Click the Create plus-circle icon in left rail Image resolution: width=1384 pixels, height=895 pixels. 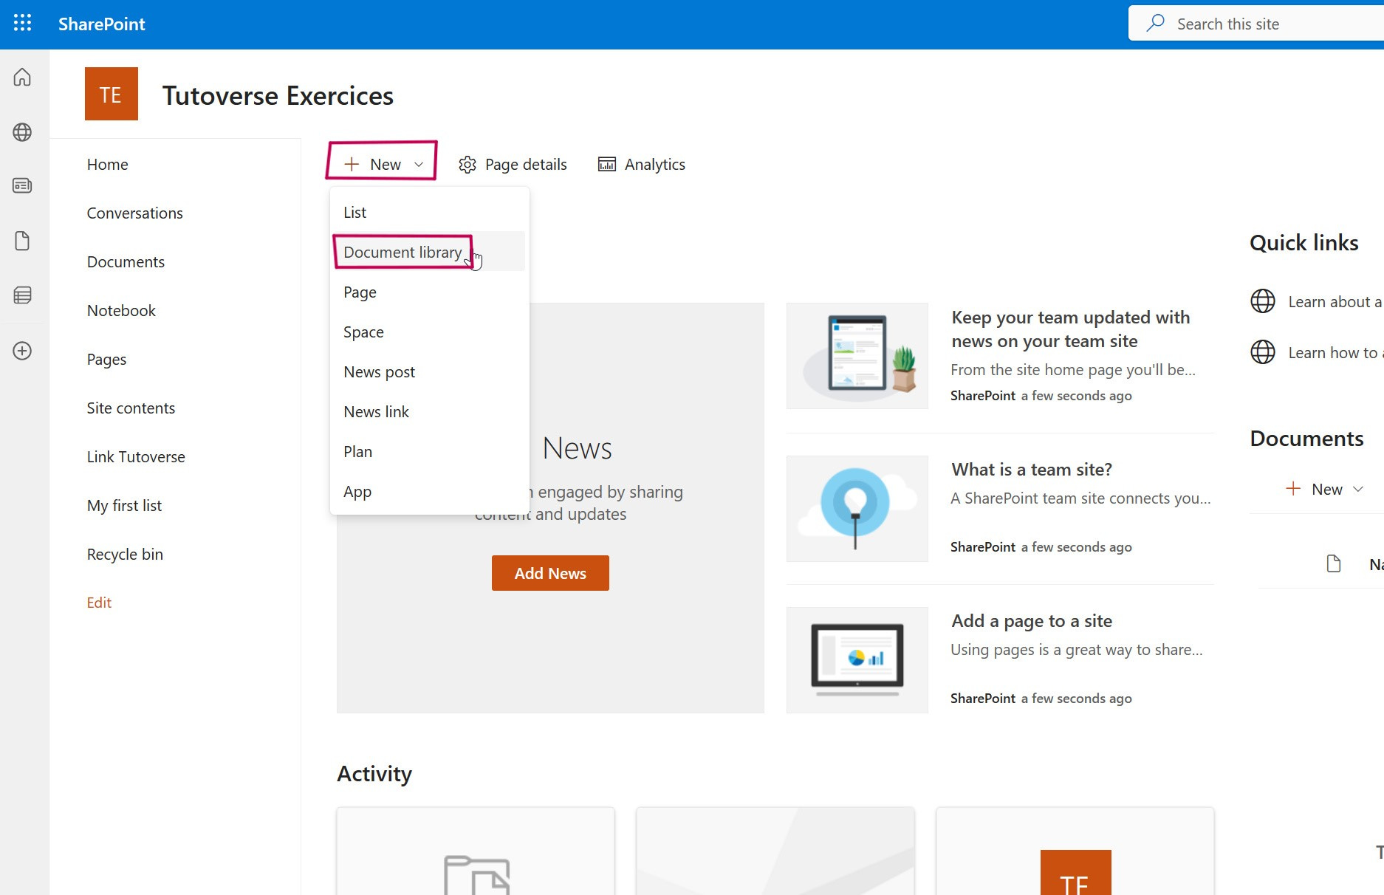point(22,351)
